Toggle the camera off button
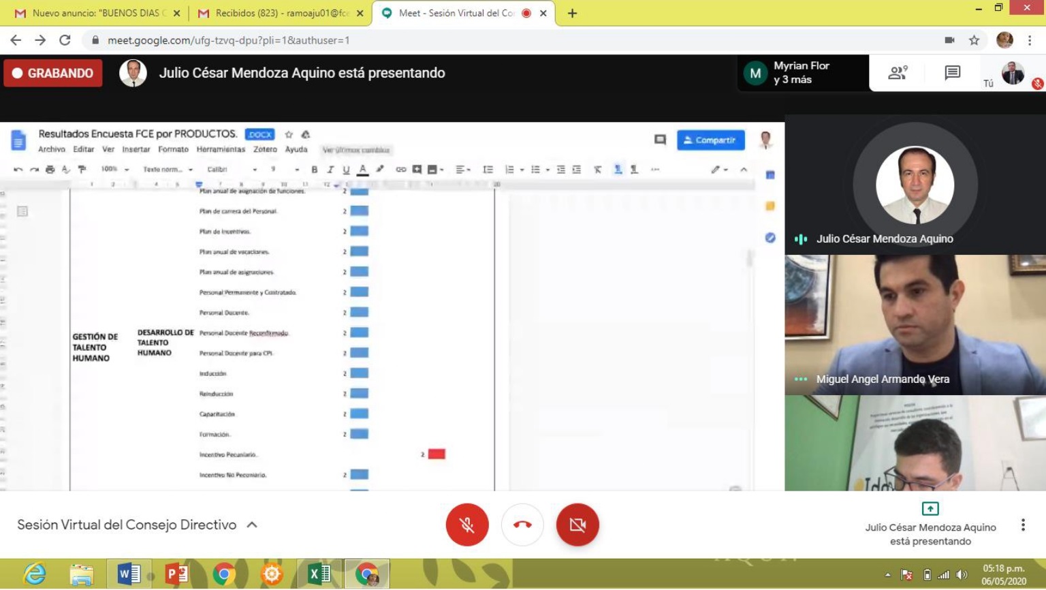 point(577,525)
